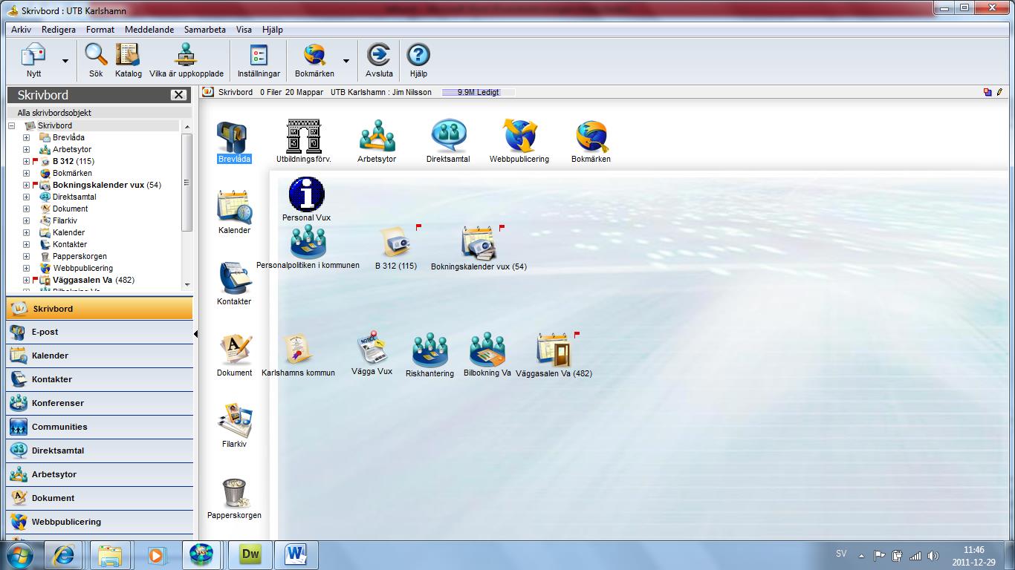Switch to Communities in navigation pane
This screenshot has width=1015, height=570.
[99, 427]
